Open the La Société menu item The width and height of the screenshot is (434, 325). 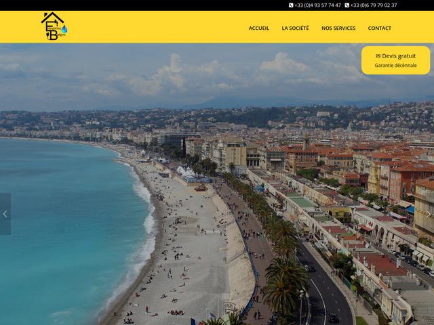(x=295, y=28)
